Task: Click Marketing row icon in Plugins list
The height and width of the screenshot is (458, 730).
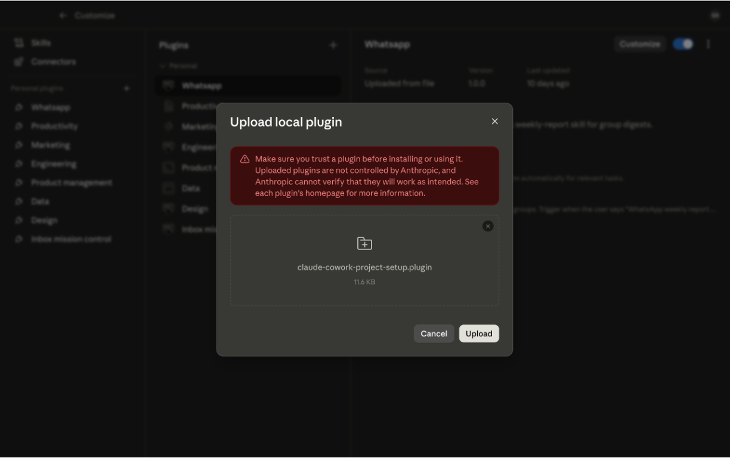Action: [x=168, y=126]
